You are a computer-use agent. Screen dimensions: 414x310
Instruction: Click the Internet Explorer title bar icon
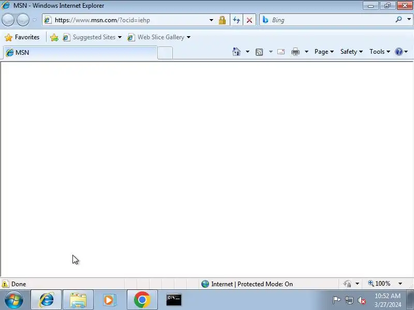point(5,5)
